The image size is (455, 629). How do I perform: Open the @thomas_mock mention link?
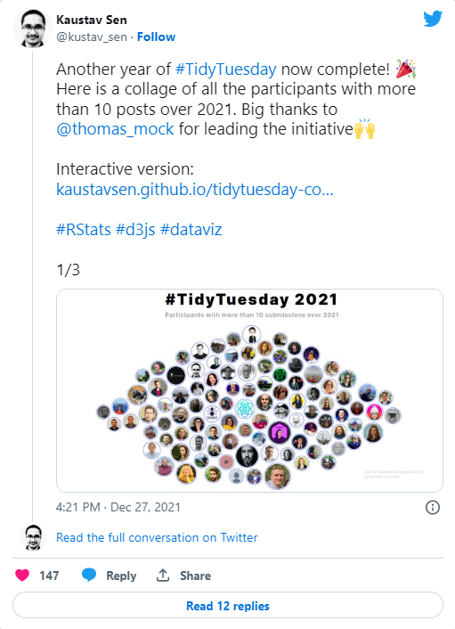[115, 129]
